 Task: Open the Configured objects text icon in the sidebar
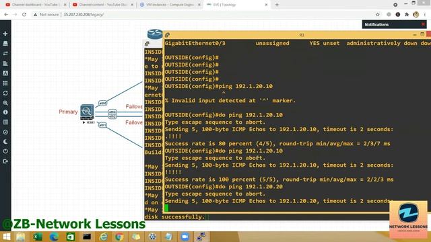[x=5, y=73]
